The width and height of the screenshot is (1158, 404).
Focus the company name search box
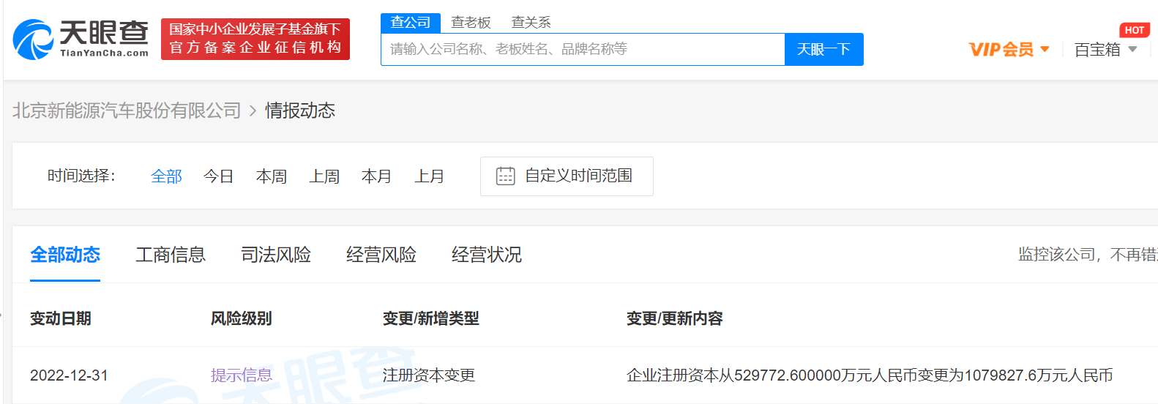[x=583, y=49]
